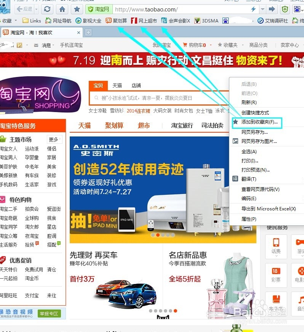Open the 艾瑞调研社 bookmark
Screen dimensions: 304x332
[273, 21]
